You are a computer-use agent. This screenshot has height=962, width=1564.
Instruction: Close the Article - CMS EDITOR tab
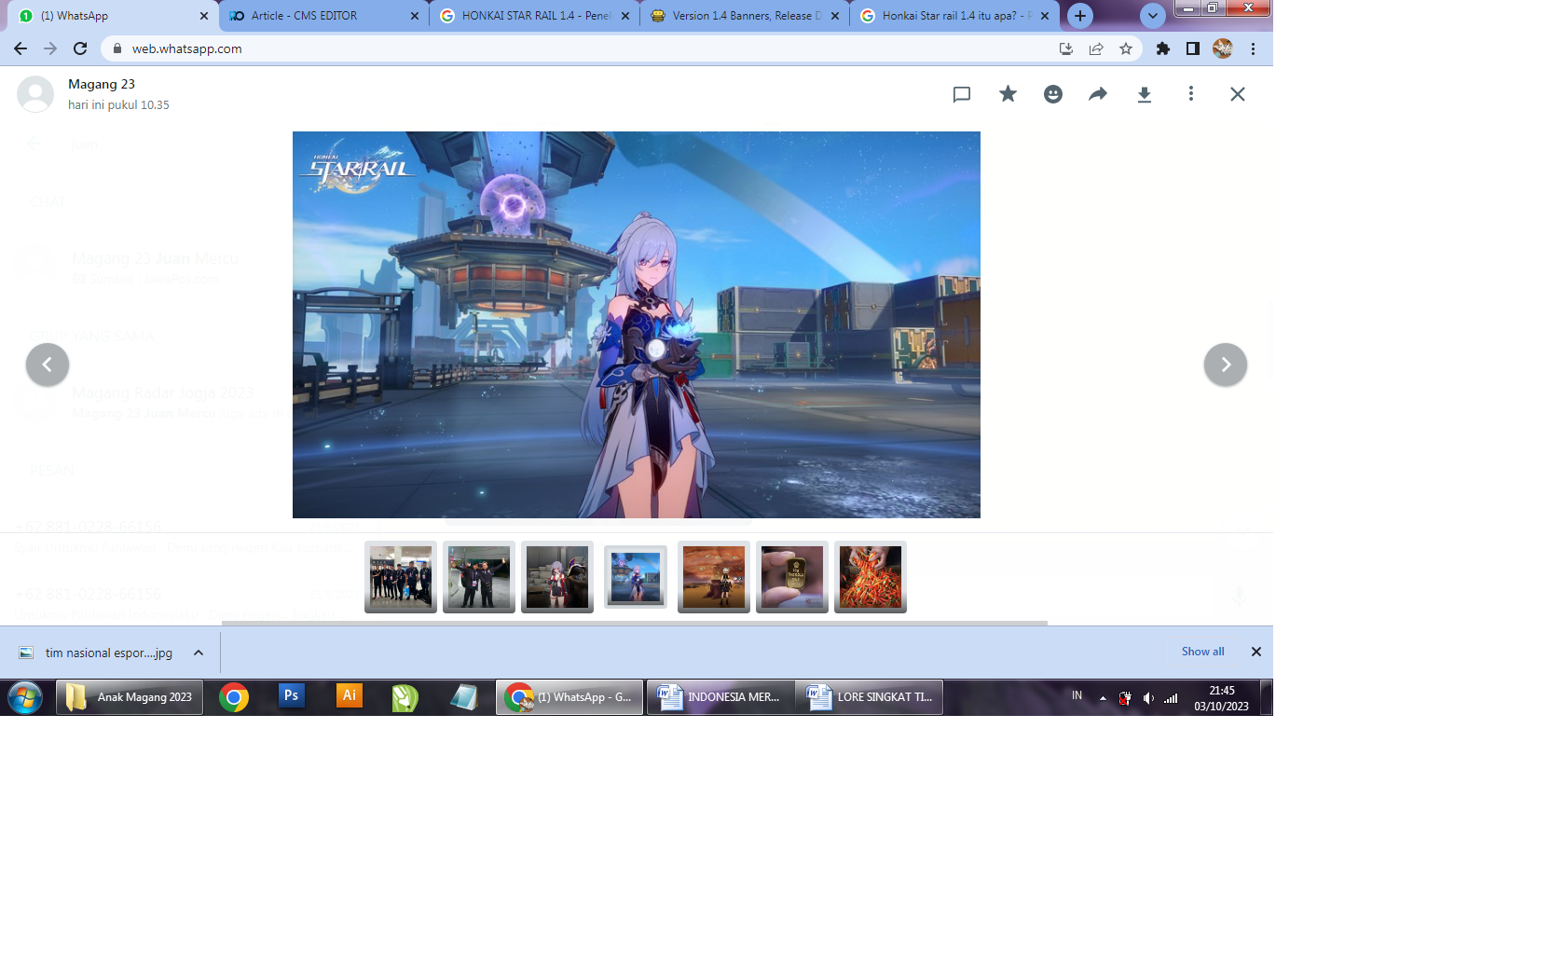pyautogui.click(x=415, y=16)
